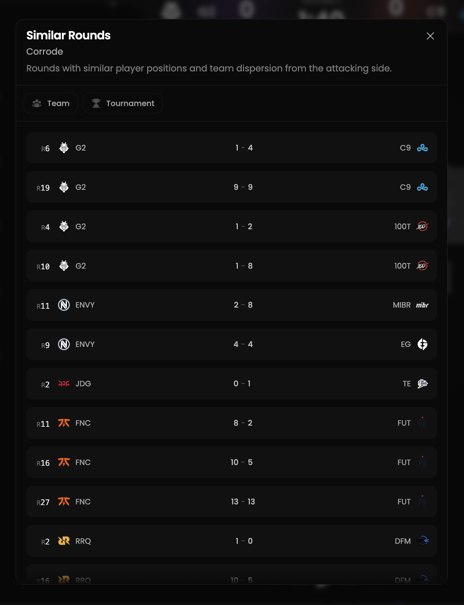
Task: Select the Fnatic logo in row R16
Action: (63, 462)
